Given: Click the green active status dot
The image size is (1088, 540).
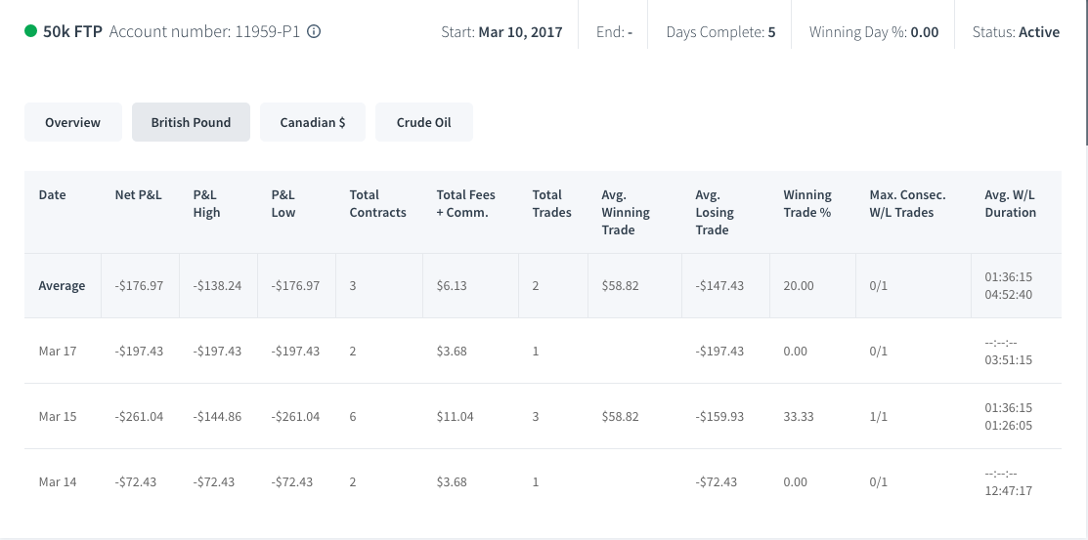Looking at the screenshot, I should pos(30,30).
